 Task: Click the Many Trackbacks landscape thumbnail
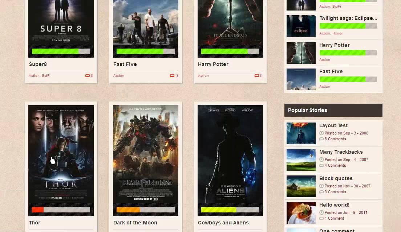[301, 160]
